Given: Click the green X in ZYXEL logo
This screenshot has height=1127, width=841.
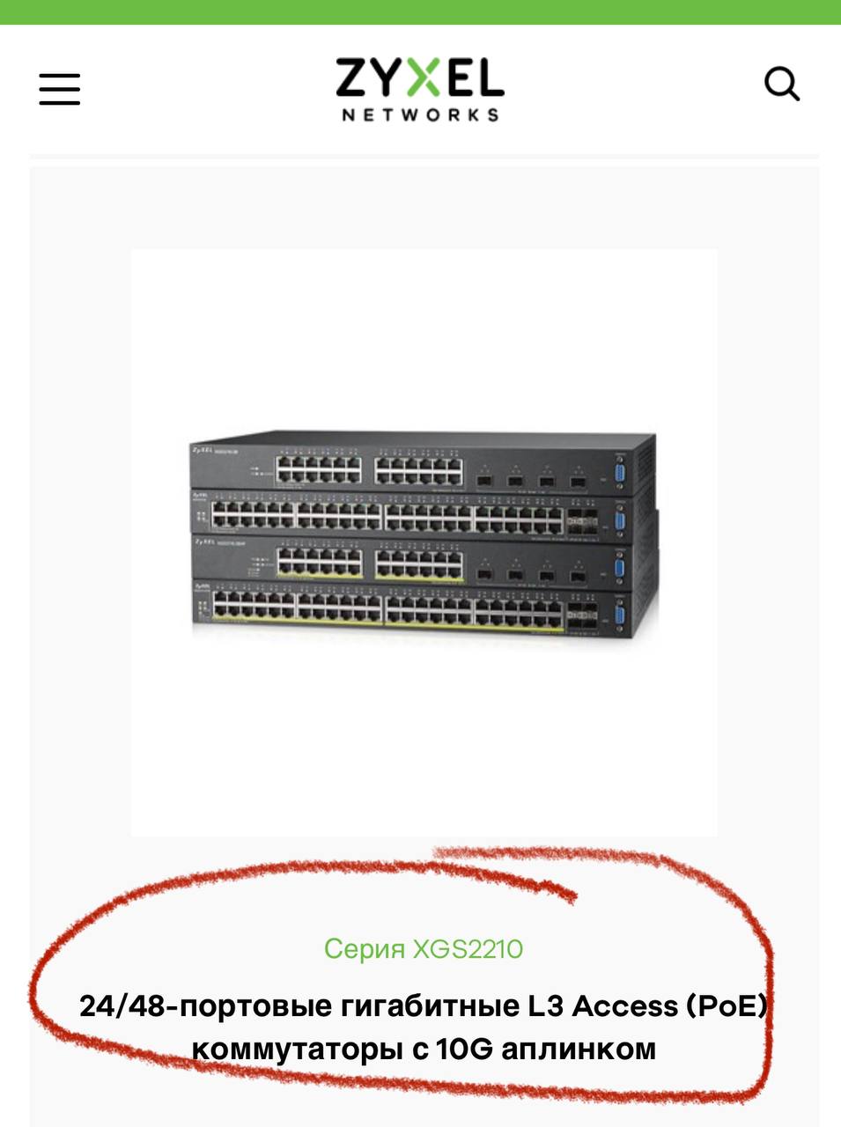Looking at the screenshot, I should pyautogui.click(x=422, y=77).
